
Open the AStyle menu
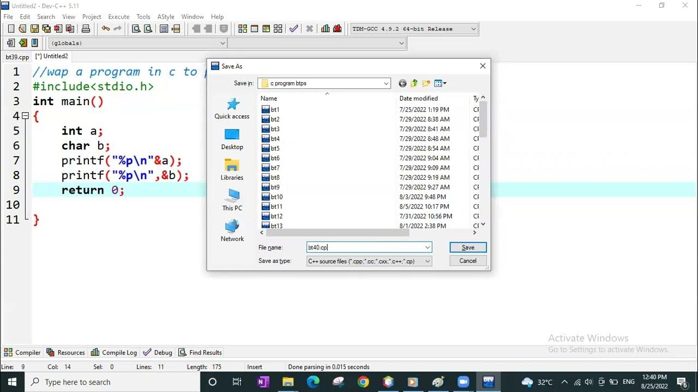(166, 17)
